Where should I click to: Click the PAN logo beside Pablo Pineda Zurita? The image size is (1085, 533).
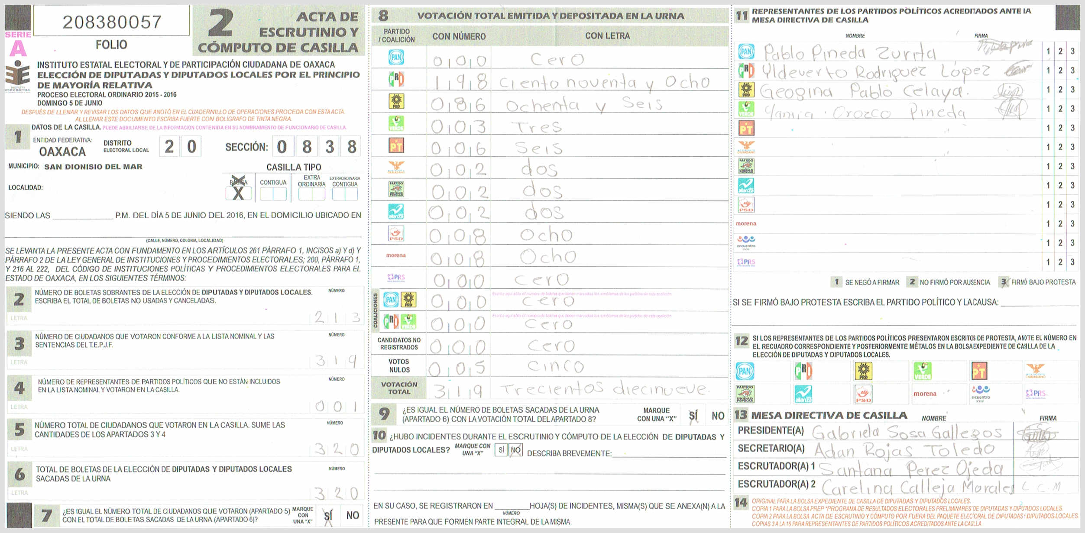click(x=746, y=52)
